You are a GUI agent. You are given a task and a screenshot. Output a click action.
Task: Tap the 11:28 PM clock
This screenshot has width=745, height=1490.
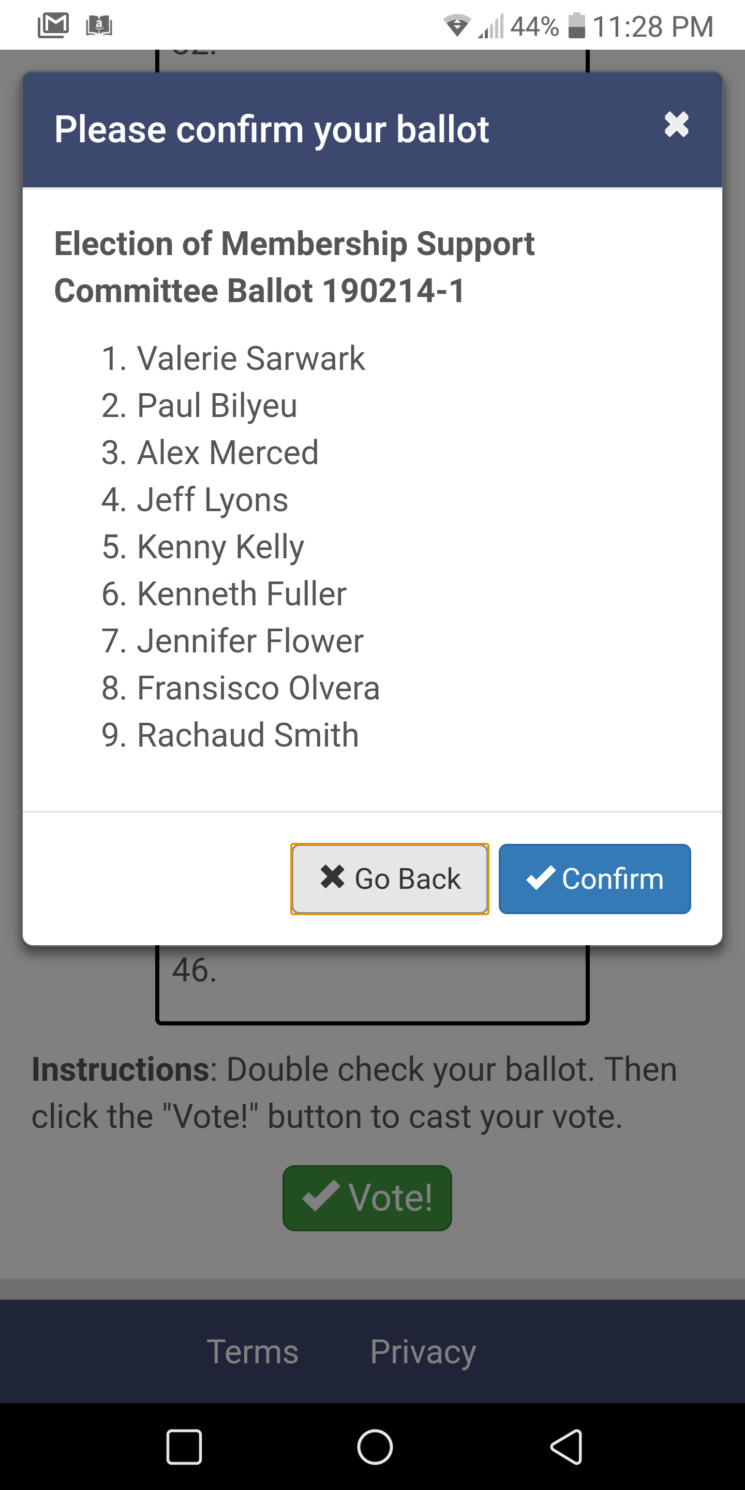pos(653,26)
